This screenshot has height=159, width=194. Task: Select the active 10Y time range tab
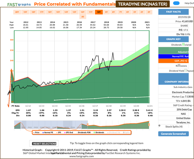click(x=99, y=12)
